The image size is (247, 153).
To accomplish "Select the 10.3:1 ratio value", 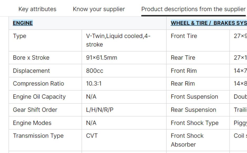I will click(x=93, y=84).
